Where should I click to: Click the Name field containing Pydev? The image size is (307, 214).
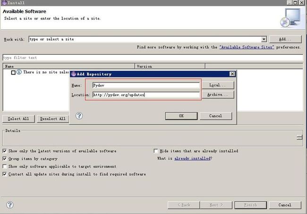(x=146, y=85)
